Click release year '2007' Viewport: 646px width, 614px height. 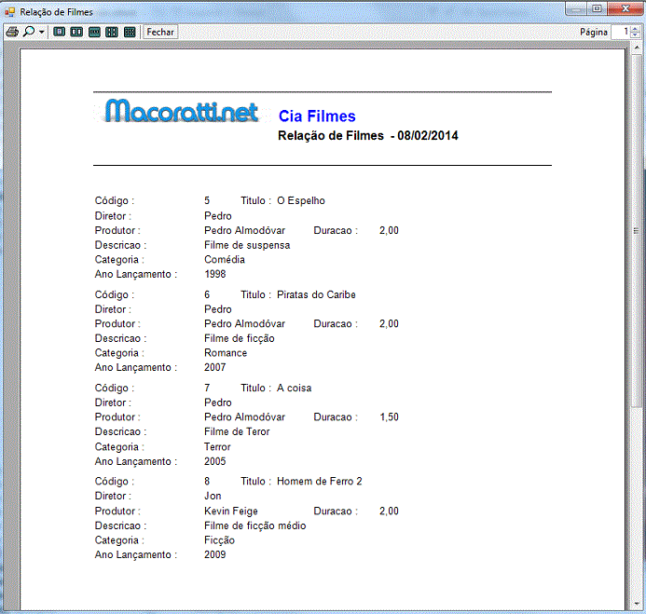(x=214, y=367)
